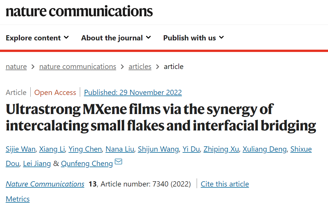Go to nature breadcrumb link
Image resolution: width=328 pixels, height=209 pixels.
[x=16, y=67]
